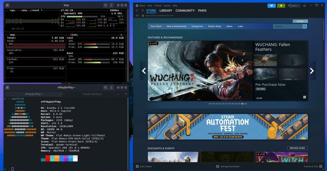Open the View menu in Steam
This screenshot has height=171, width=327.
[150, 6]
